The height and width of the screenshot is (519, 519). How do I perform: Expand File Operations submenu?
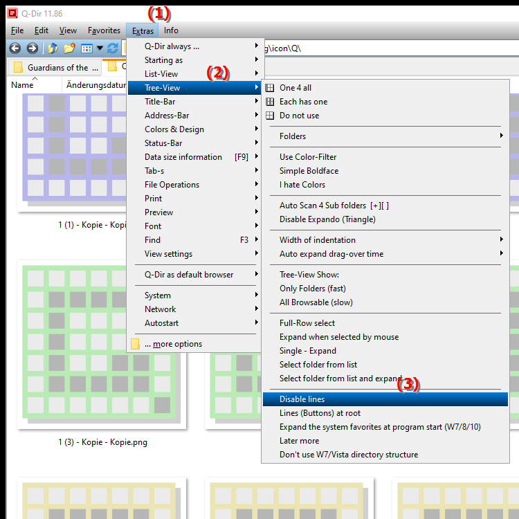pos(194,185)
